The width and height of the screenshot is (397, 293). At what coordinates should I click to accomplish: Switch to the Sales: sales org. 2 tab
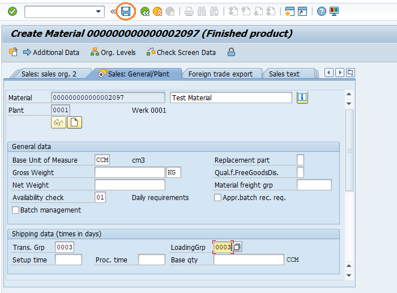point(49,74)
